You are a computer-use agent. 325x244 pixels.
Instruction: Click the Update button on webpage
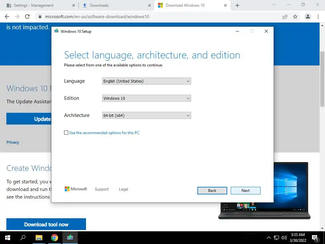29,119
